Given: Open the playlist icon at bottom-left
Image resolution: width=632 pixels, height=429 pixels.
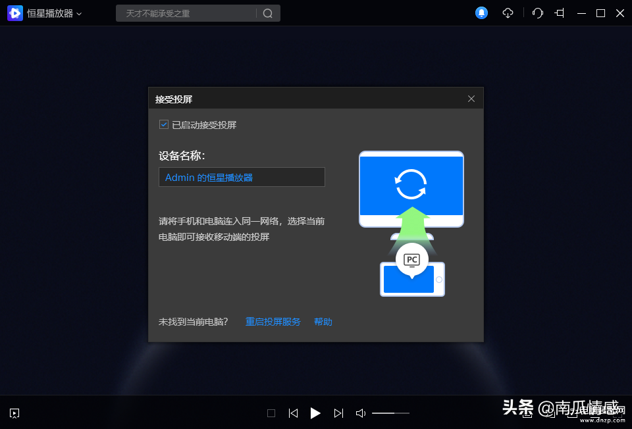Looking at the screenshot, I should point(14,413).
